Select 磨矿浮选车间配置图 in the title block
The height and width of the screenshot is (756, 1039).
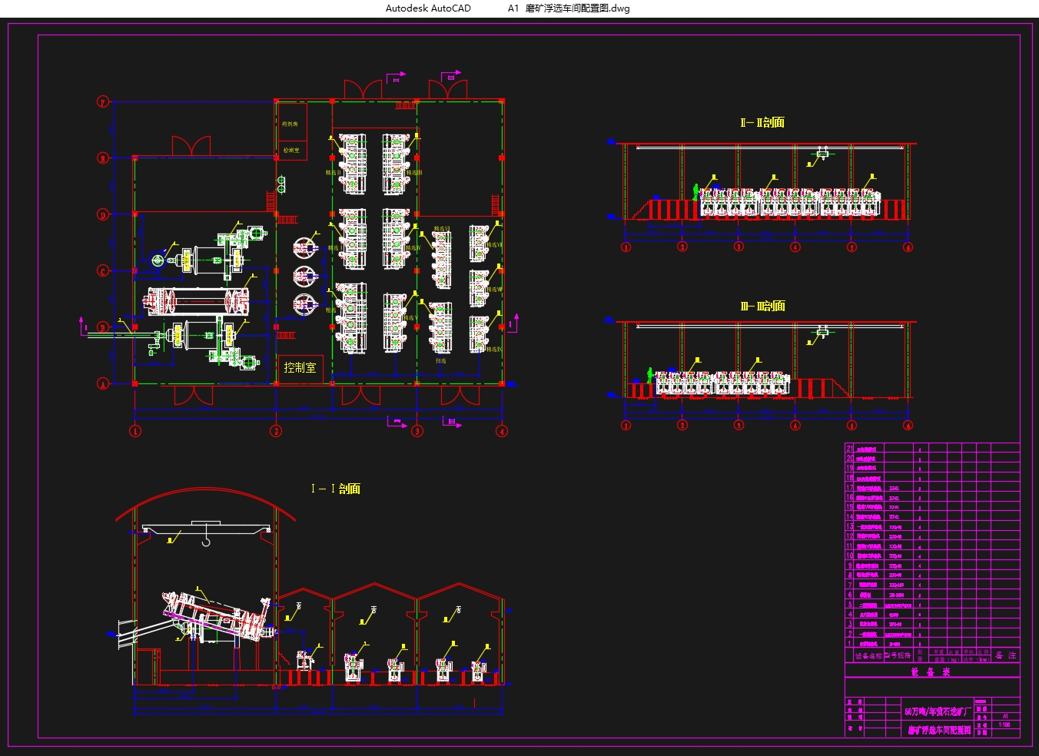pos(939,730)
